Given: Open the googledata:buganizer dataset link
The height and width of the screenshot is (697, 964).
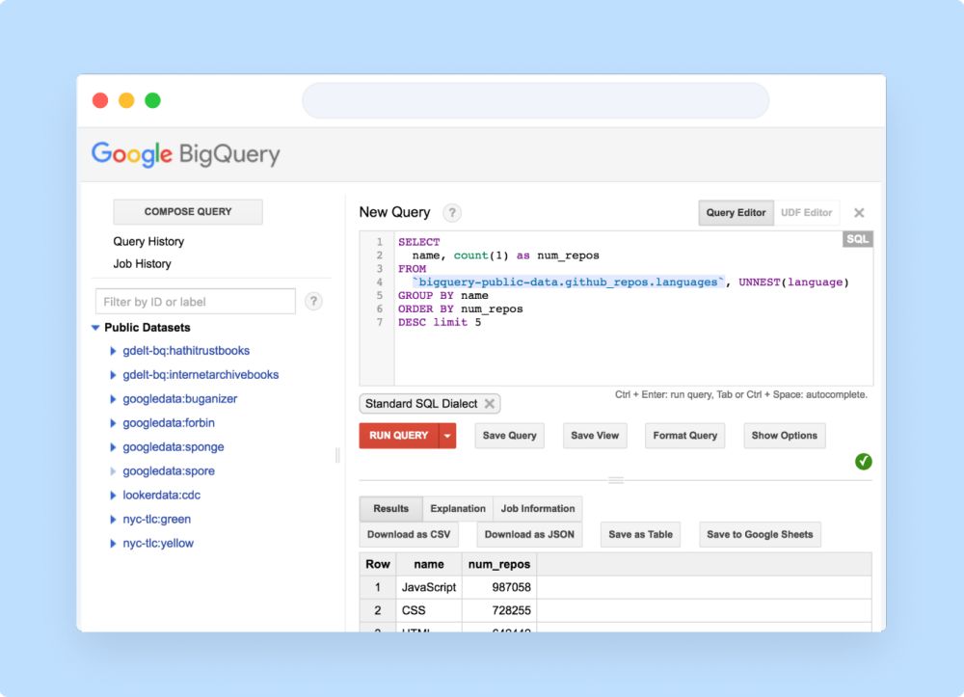Looking at the screenshot, I should coord(179,399).
